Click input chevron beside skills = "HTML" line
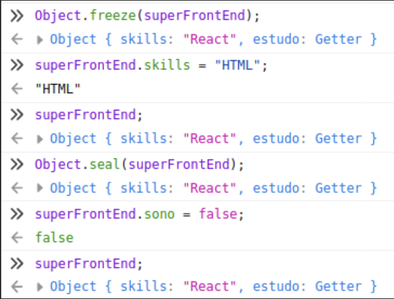The width and height of the screenshot is (394, 299). [17, 64]
